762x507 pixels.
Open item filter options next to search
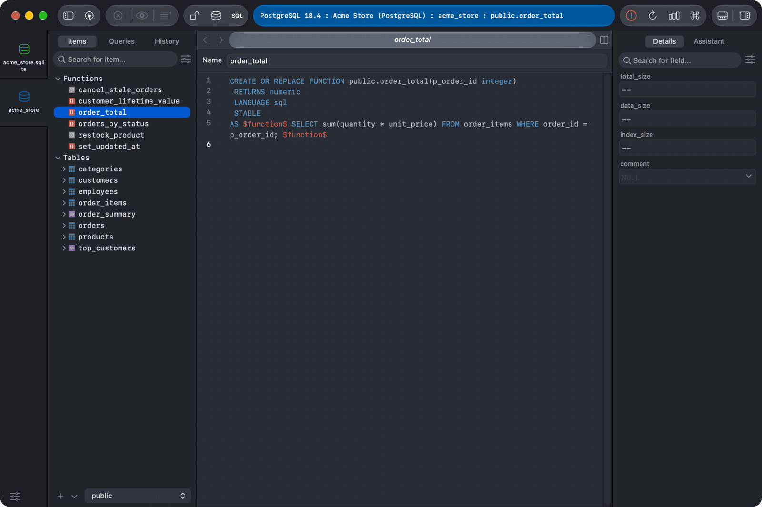coord(186,59)
